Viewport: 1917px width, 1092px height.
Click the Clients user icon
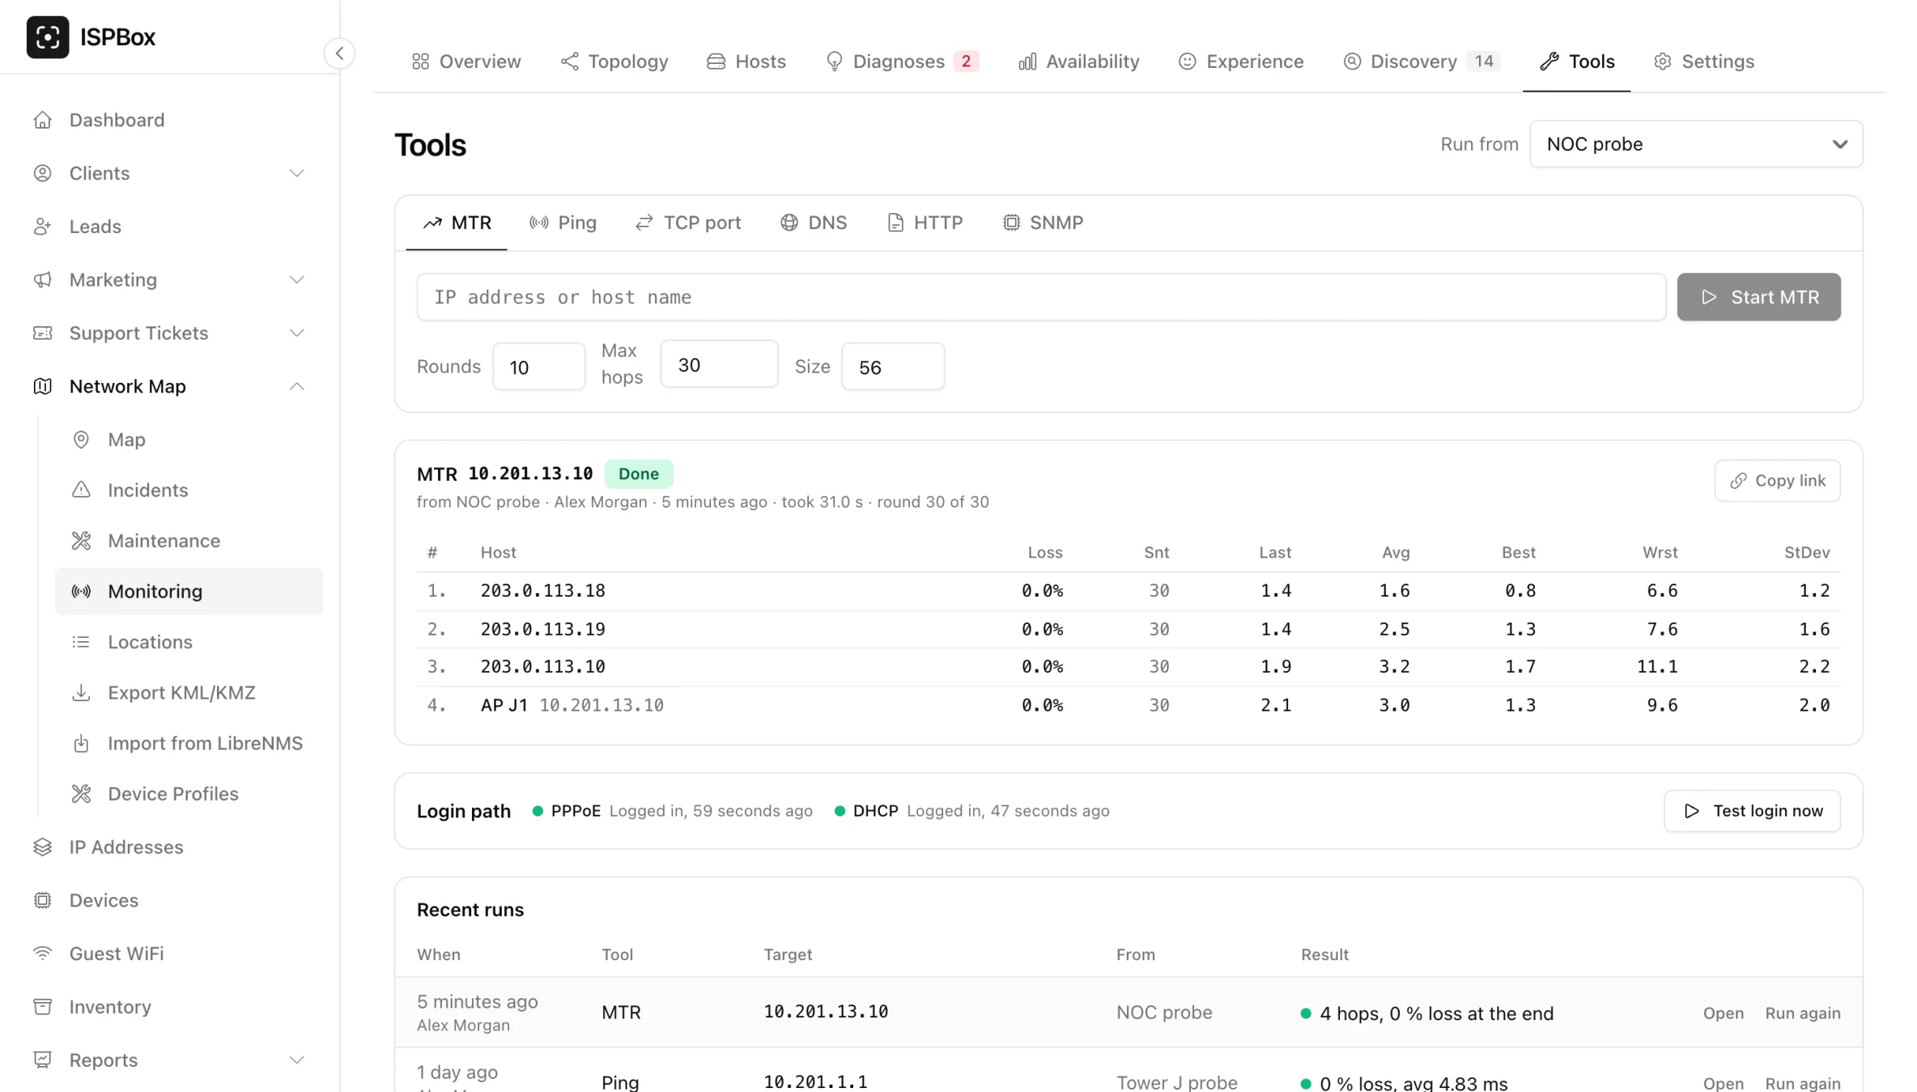pyautogui.click(x=42, y=173)
